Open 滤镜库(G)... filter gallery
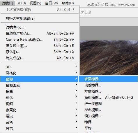 coord(40,27)
